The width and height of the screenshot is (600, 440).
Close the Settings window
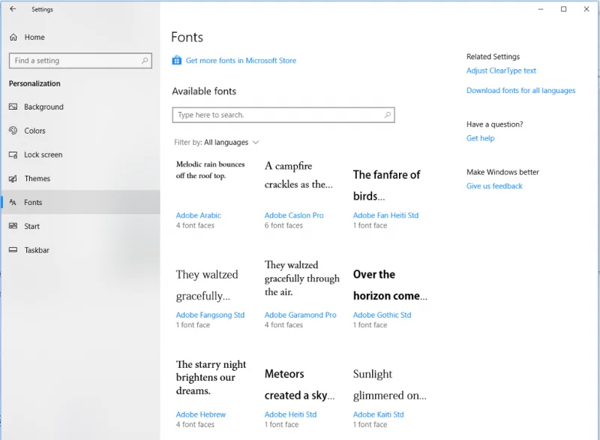click(586, 9)
